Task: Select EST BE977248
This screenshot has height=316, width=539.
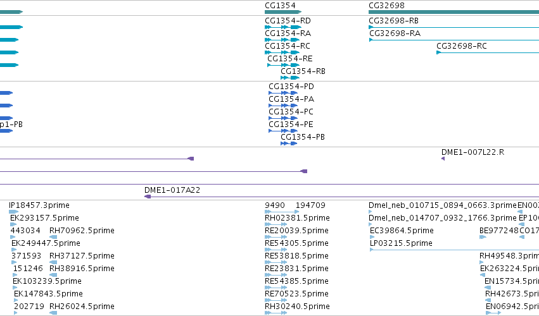Action: tap(499, 231)
